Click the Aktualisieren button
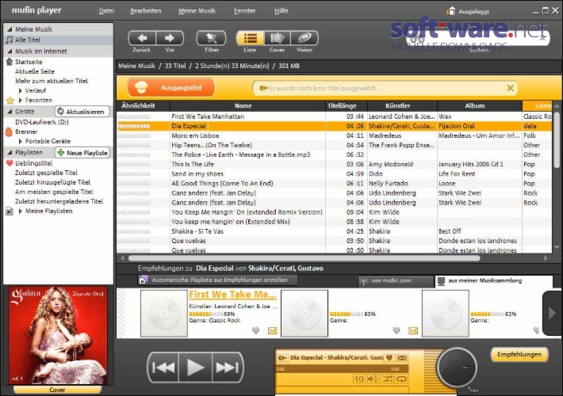 [x=82, y=112]
